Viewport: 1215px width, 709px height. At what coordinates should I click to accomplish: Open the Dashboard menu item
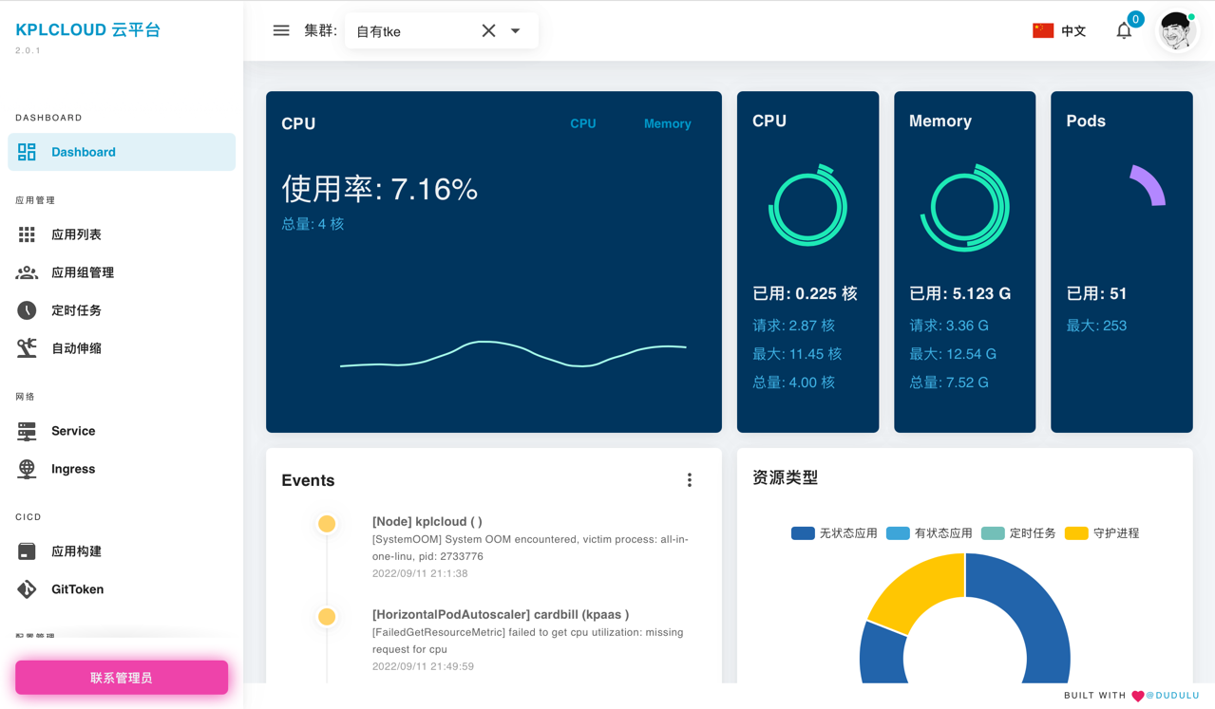[122, 152]
